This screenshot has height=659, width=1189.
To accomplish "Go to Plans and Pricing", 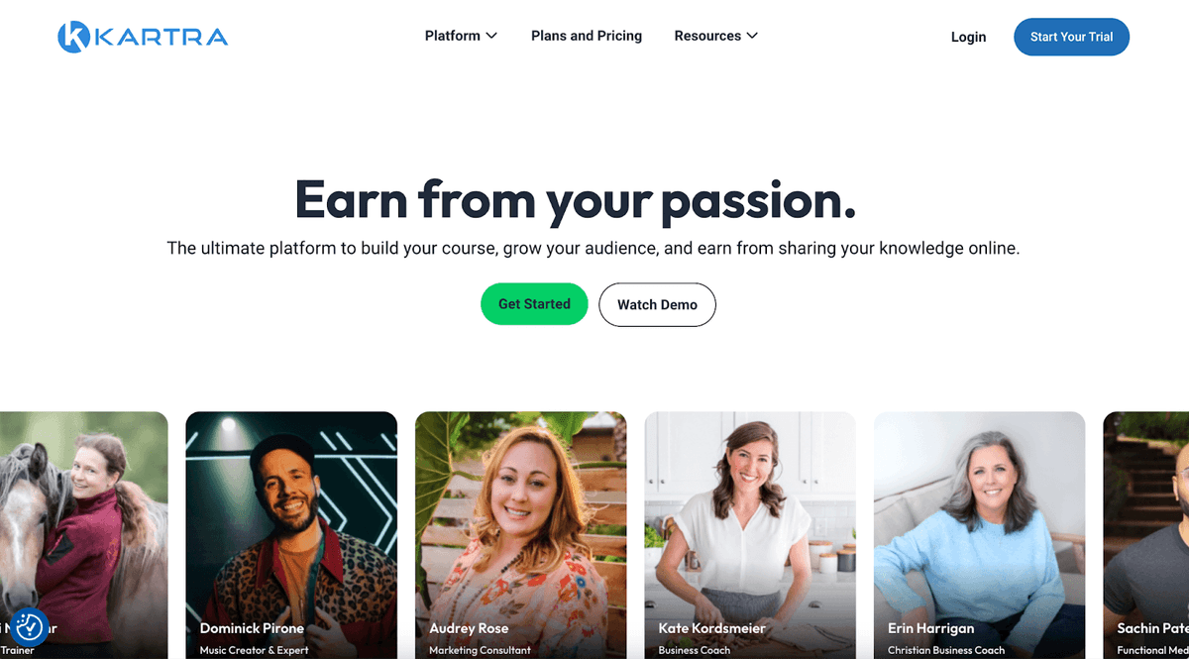I will tap(587, 36).
